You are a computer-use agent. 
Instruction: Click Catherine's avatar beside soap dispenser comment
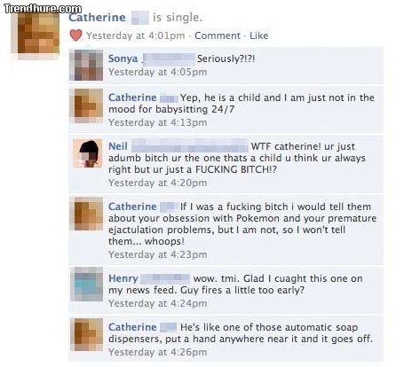(87, 335)
